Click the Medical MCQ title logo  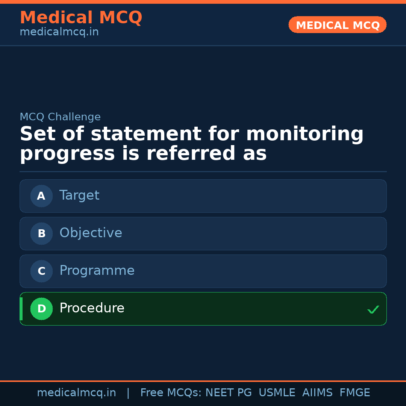tap(81, 18)
